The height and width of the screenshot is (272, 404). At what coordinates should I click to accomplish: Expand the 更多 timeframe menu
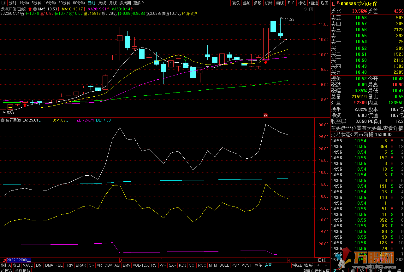(139, 3)
